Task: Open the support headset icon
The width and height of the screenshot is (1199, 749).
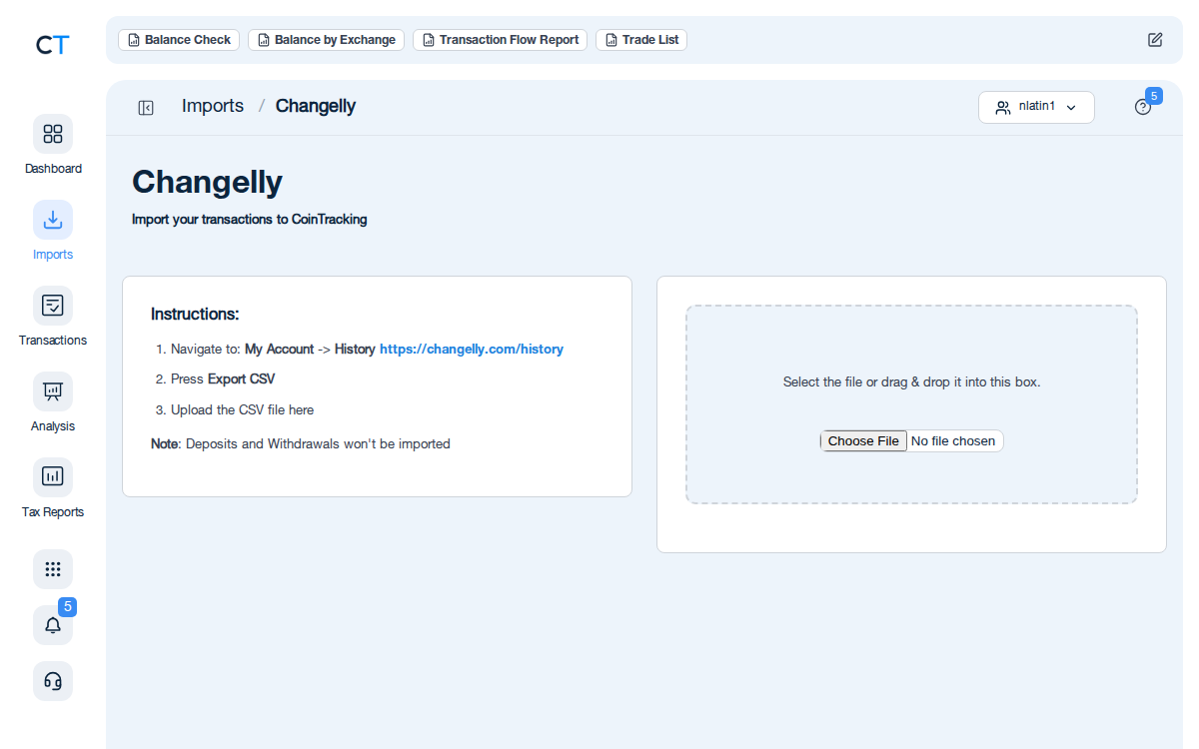Action: [53, 681]
